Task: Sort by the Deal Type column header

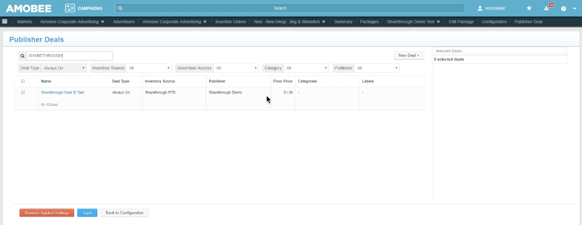Action: click(121, 81)
